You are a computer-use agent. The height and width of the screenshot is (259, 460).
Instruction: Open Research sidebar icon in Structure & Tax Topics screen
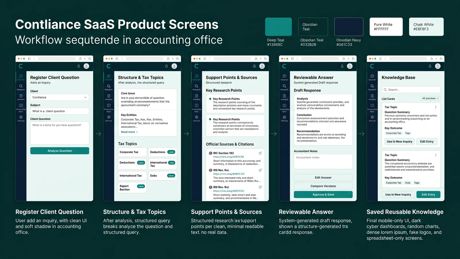tap(109, 87)
